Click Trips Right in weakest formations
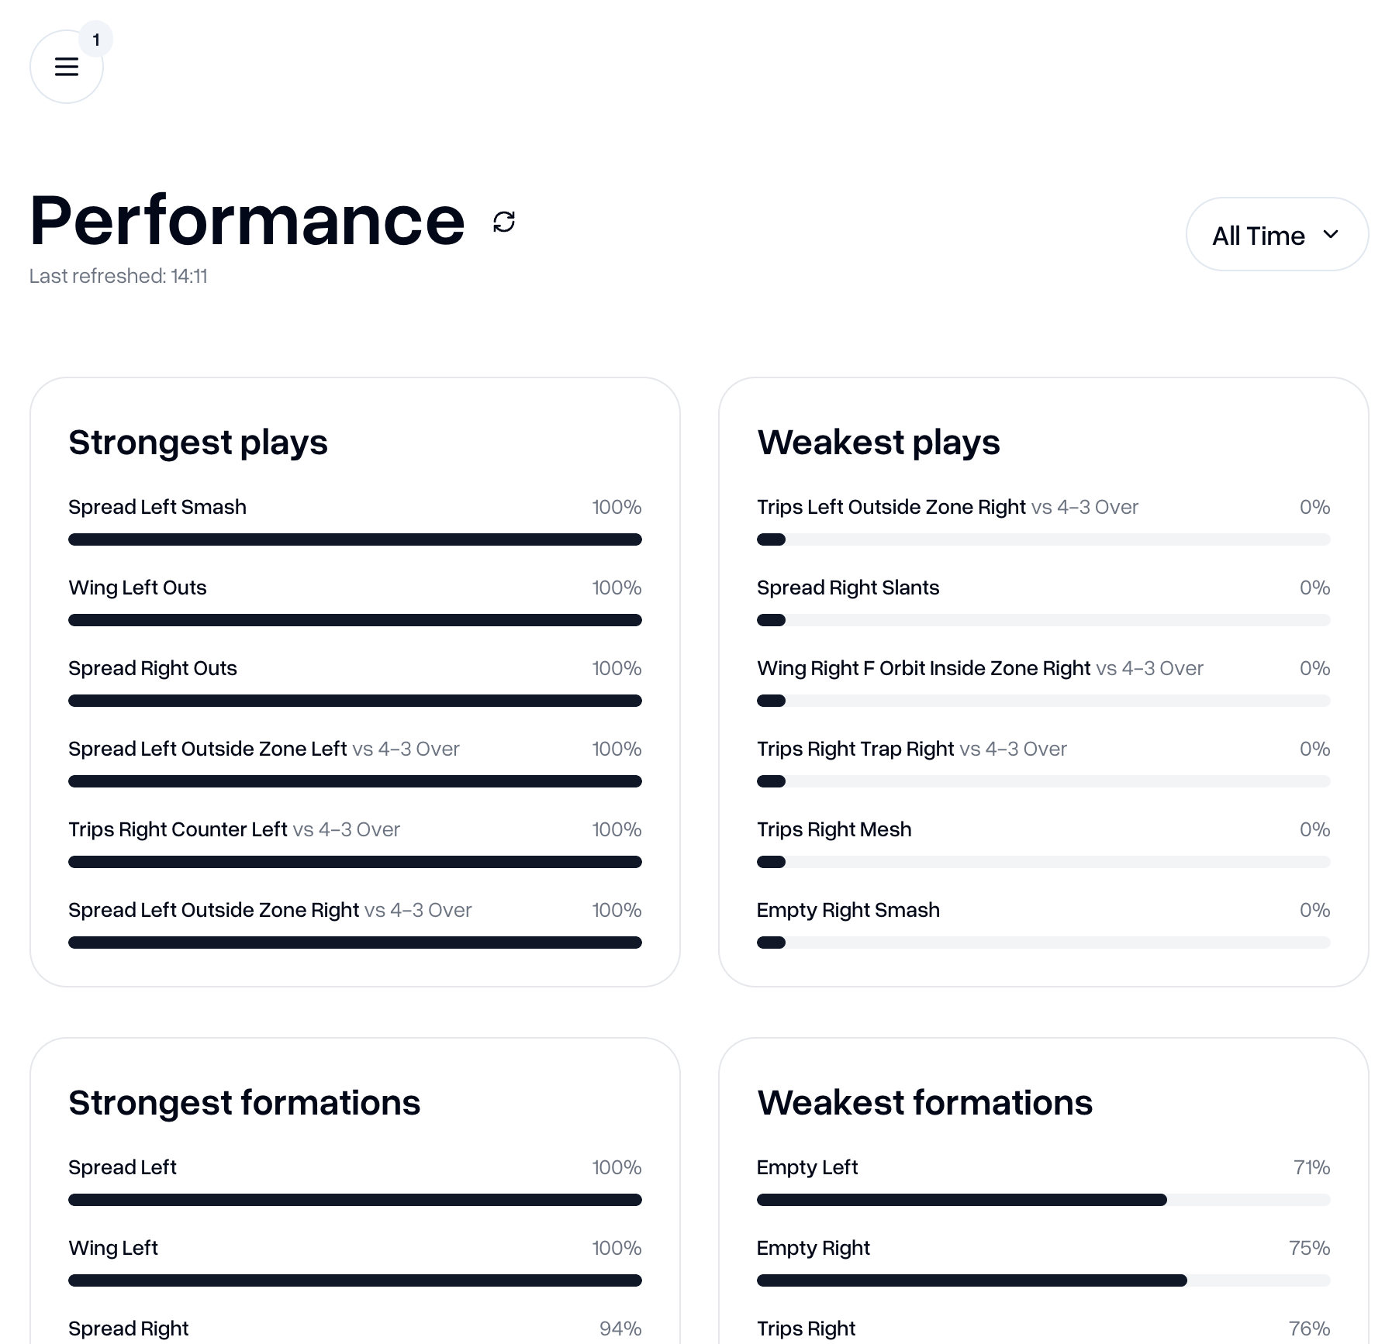Image resolution: width=1399 pixels, height=1344 pixels. pyautogui.click(x=806, y=1327)
